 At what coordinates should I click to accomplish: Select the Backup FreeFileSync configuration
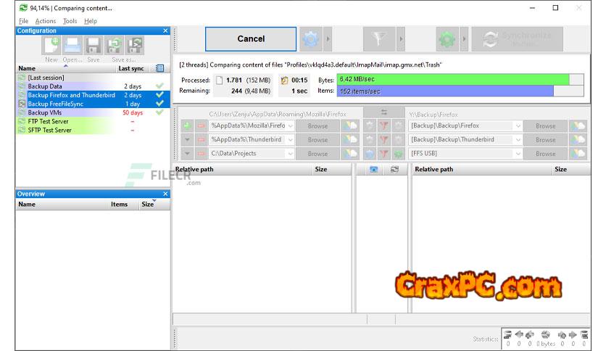click(93, 104)
